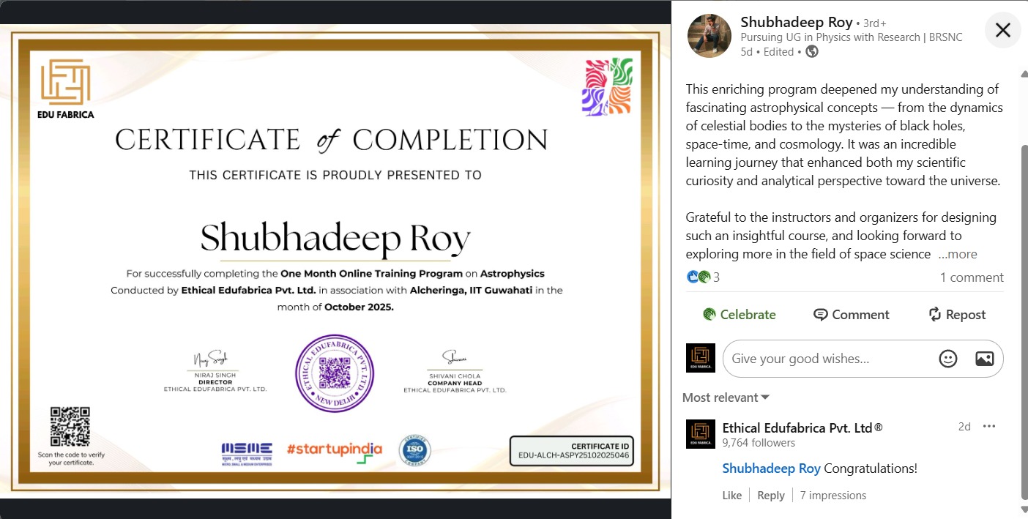The height and width of the screenshot is (519, 1028).
Task: Celebrate this post
Action: coord(739,315)
